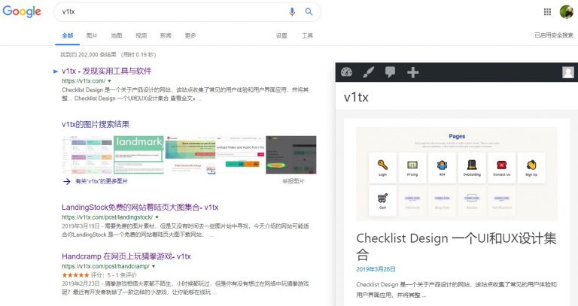Click the 404 icon card

click(442, 168)
